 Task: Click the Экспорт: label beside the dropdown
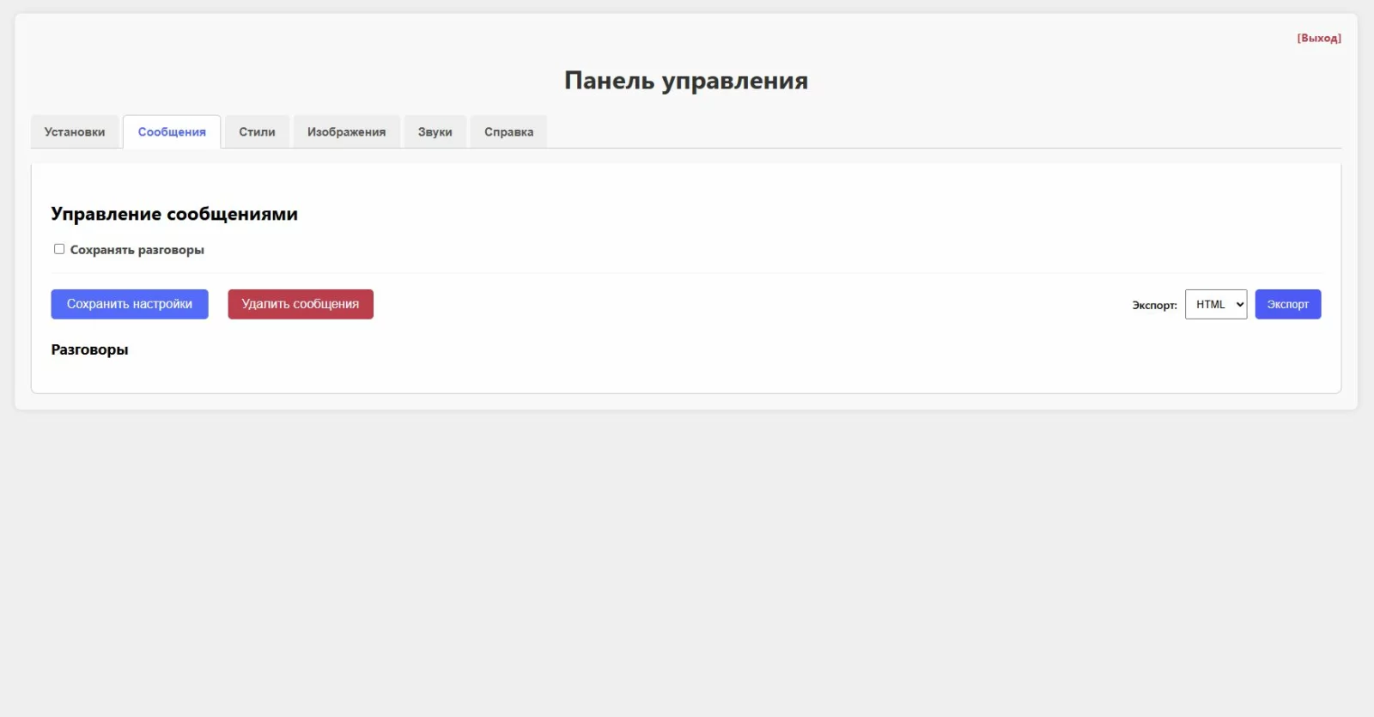click(1154, 305)
